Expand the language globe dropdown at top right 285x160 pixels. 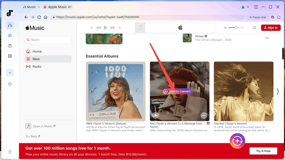tap(245, 7)
